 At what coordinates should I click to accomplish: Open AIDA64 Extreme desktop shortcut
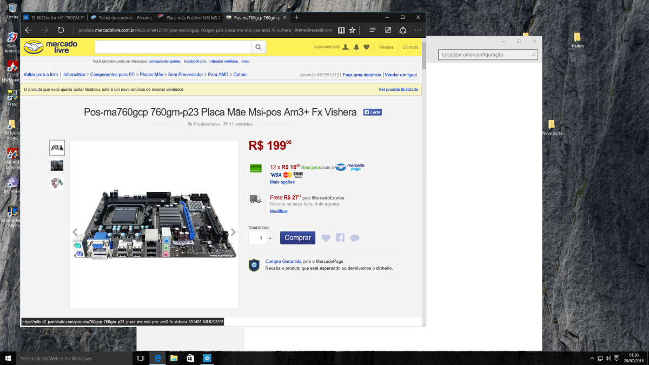(12, 158)
